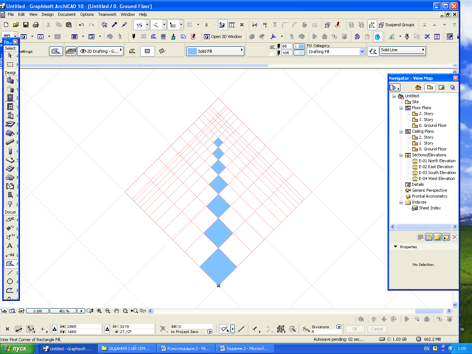The height and width of the screenshot is (354, 472).
Task: Open the Консолидация 2 taskbar item
Action: [x=185, y=348]
